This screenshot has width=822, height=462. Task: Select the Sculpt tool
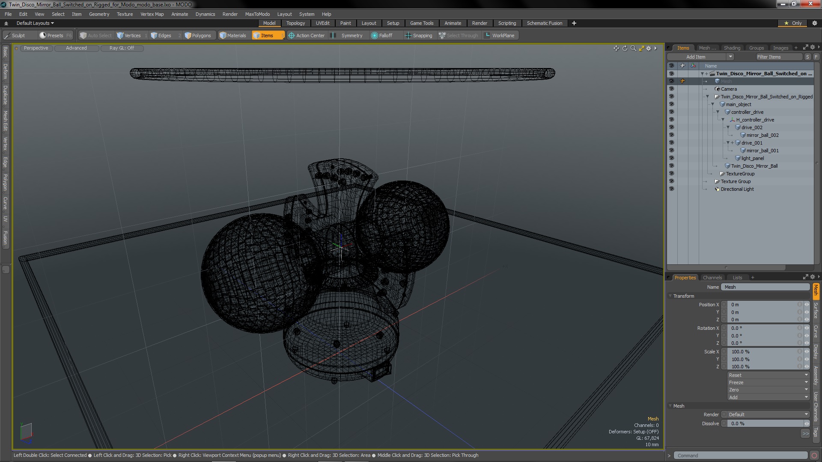(18, 36)
